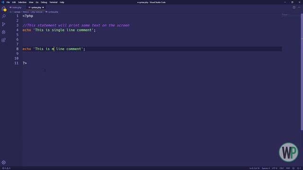Open the Debug view in the activity bar

[x=4, y=32]
